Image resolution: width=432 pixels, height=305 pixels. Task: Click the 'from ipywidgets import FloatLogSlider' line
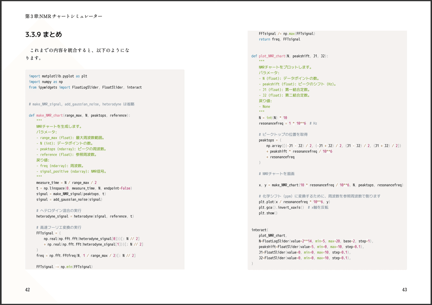(x=85, y=87)
